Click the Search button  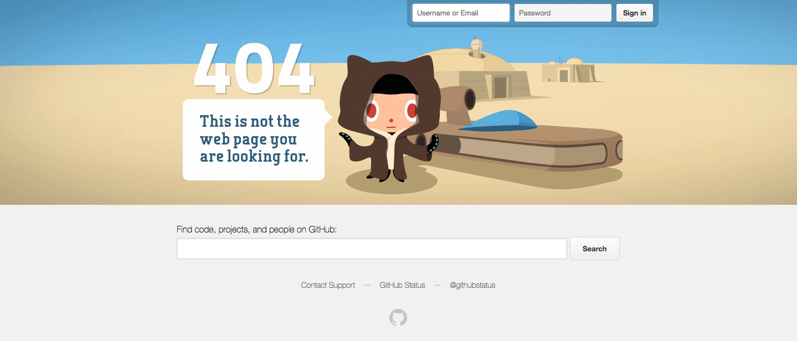pyautogui.click(x=595, y=249)
